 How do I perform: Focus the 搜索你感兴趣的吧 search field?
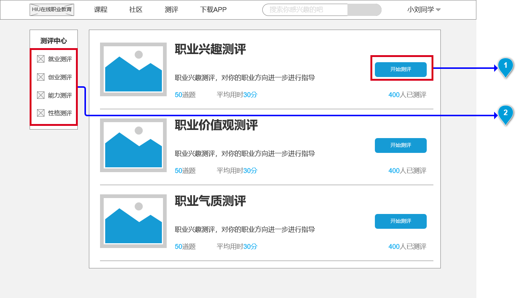tap(305, 10)
